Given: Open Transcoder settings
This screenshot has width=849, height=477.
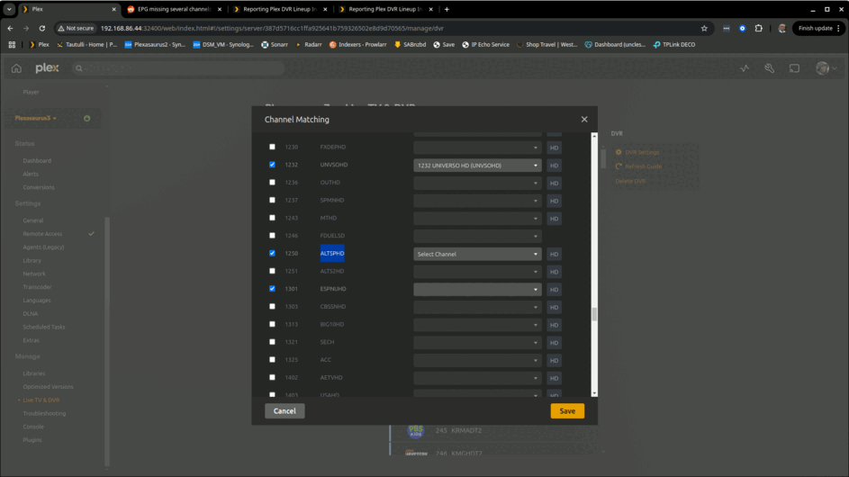Looking at the screenshot, I should pyautogui.click(x=37, y=287).
